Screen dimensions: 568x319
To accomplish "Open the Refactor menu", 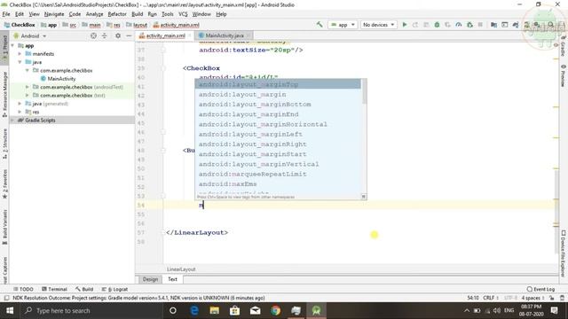I will [x=117, y=14].
